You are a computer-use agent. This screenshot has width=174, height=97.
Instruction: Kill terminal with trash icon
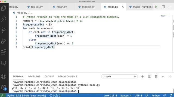click(156, 77)
